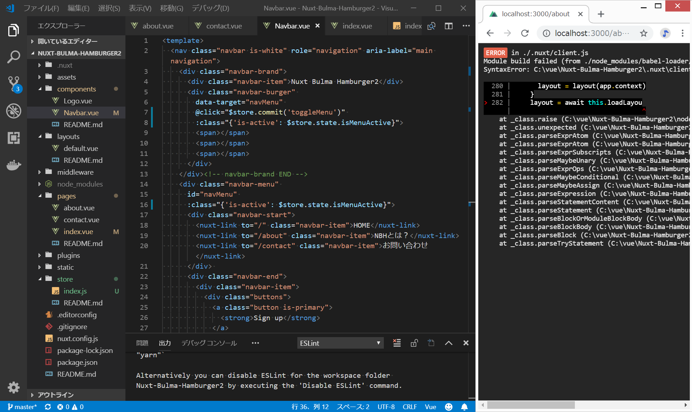This screenshot has height=412, width=692.
Task: Reload the localhost browser page
Action: (525, 33)
